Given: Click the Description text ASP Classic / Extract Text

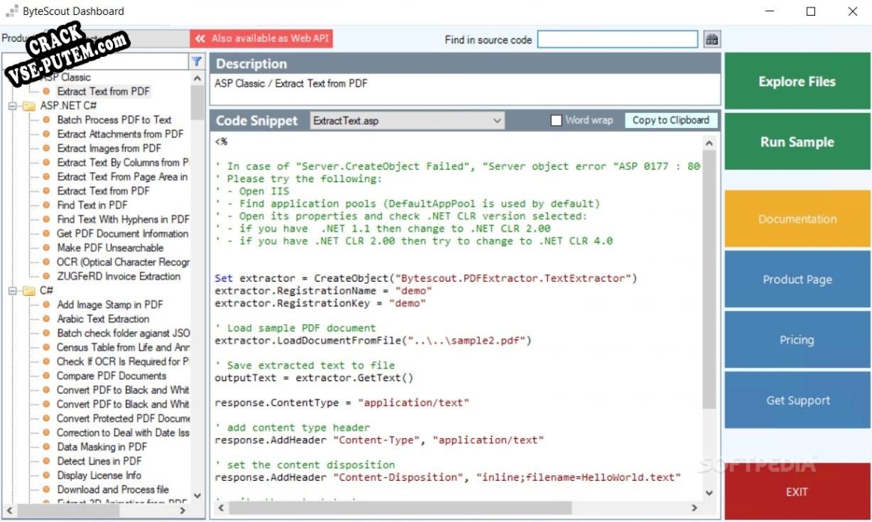Looking at the screenshot, I should [291, 83].
